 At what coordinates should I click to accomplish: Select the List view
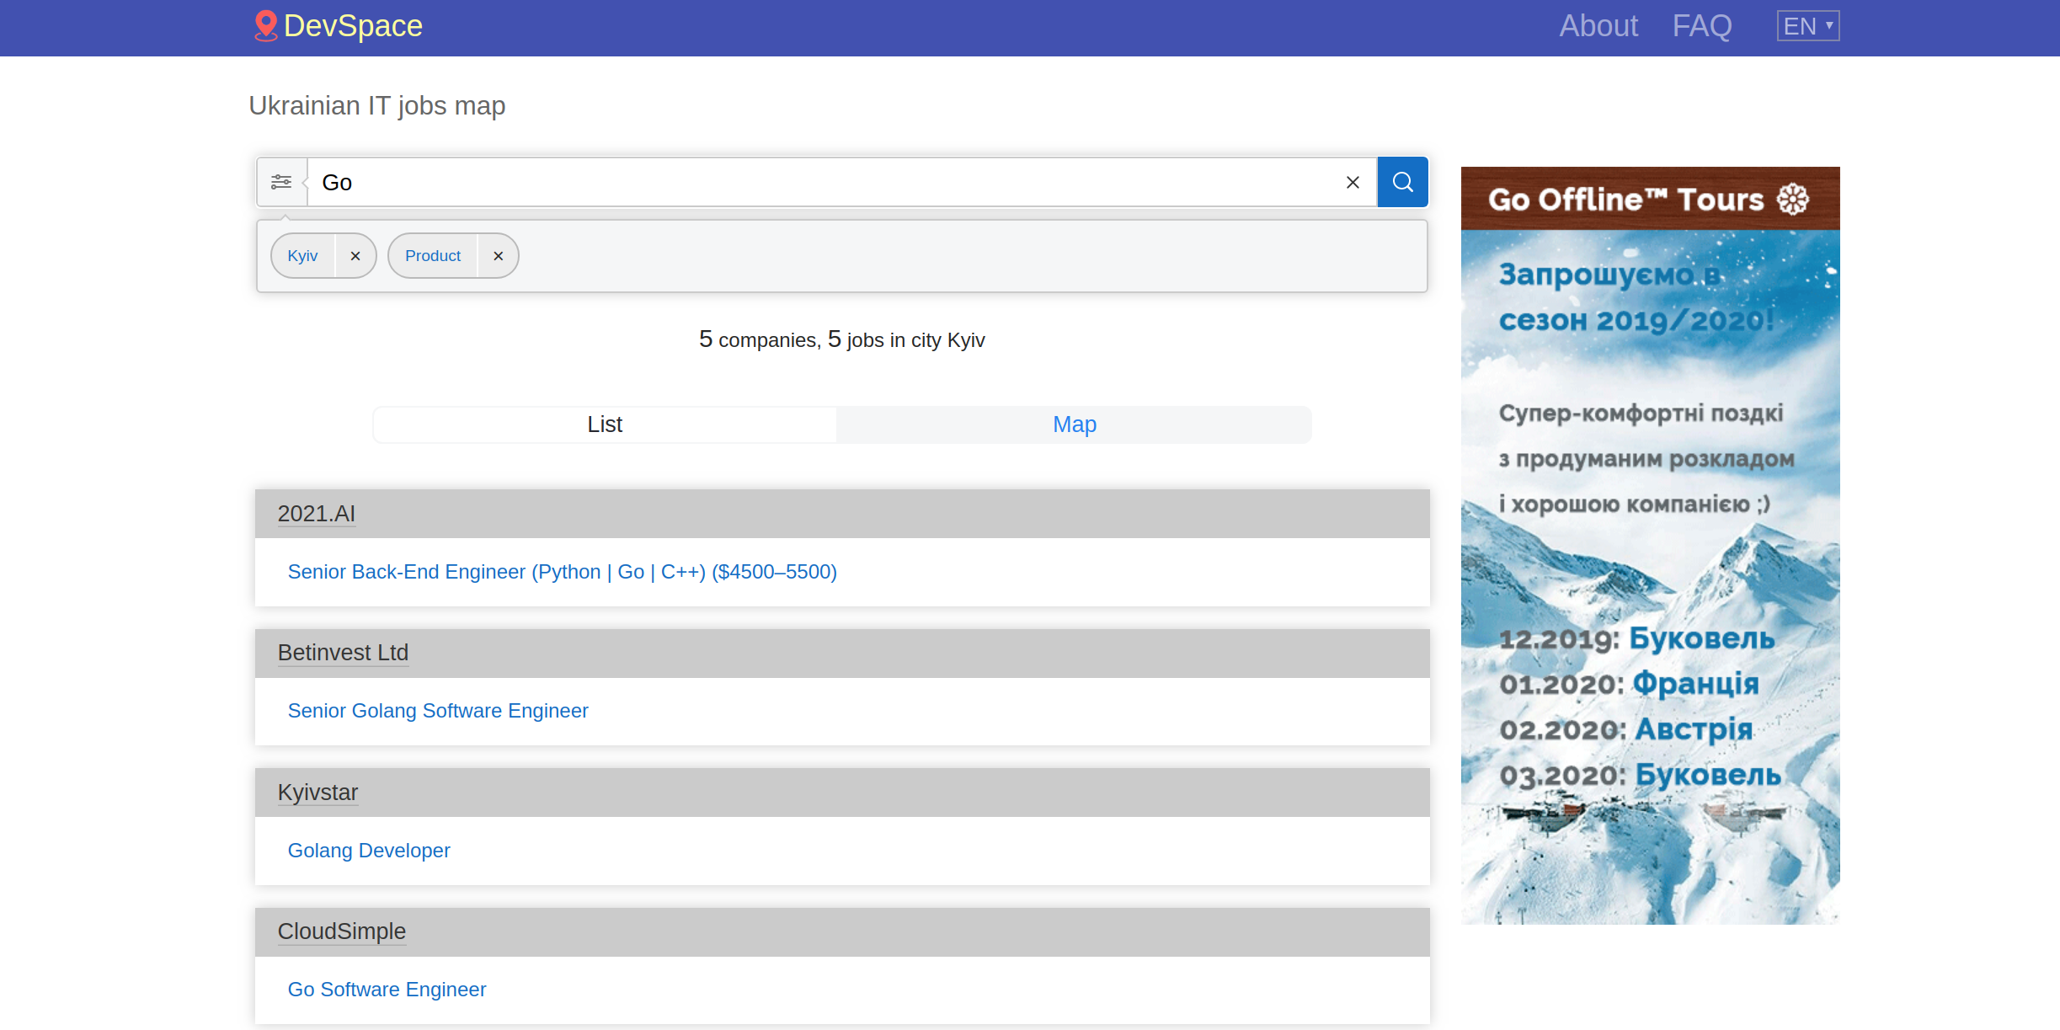click(604, 424)
